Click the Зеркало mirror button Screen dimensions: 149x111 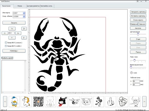[x=142, y=24]
